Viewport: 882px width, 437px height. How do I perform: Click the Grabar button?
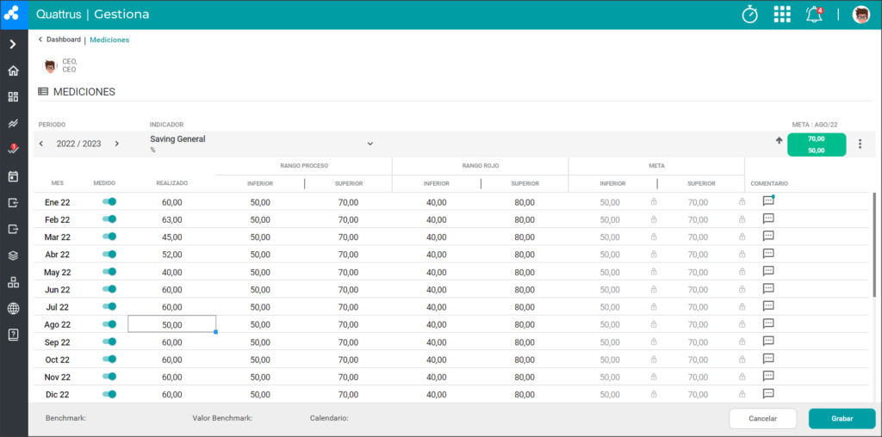point(842,418)
